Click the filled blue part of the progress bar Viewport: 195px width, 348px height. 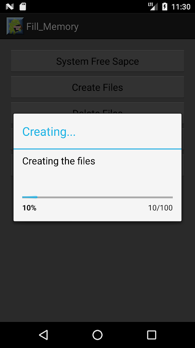(x=29, y=197)
